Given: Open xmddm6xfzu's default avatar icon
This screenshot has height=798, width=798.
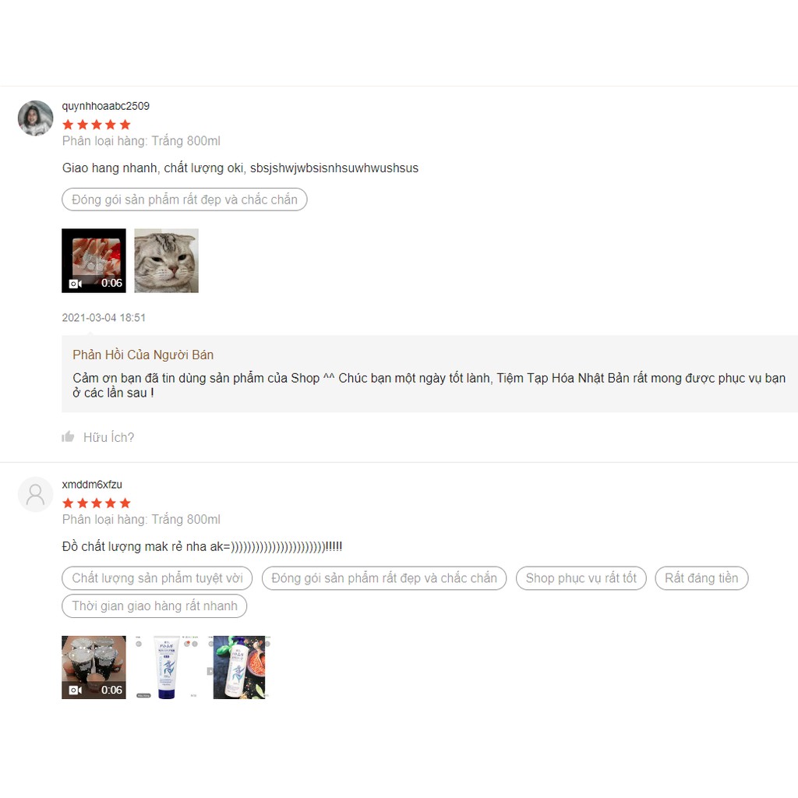Looking at the screenshot, I should point(36,494).
